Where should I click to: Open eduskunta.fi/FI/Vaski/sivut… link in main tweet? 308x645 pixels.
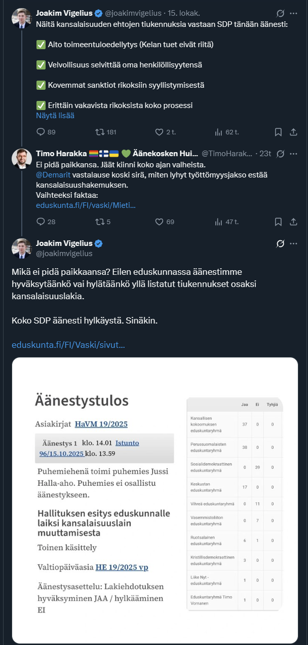point(68,345)
